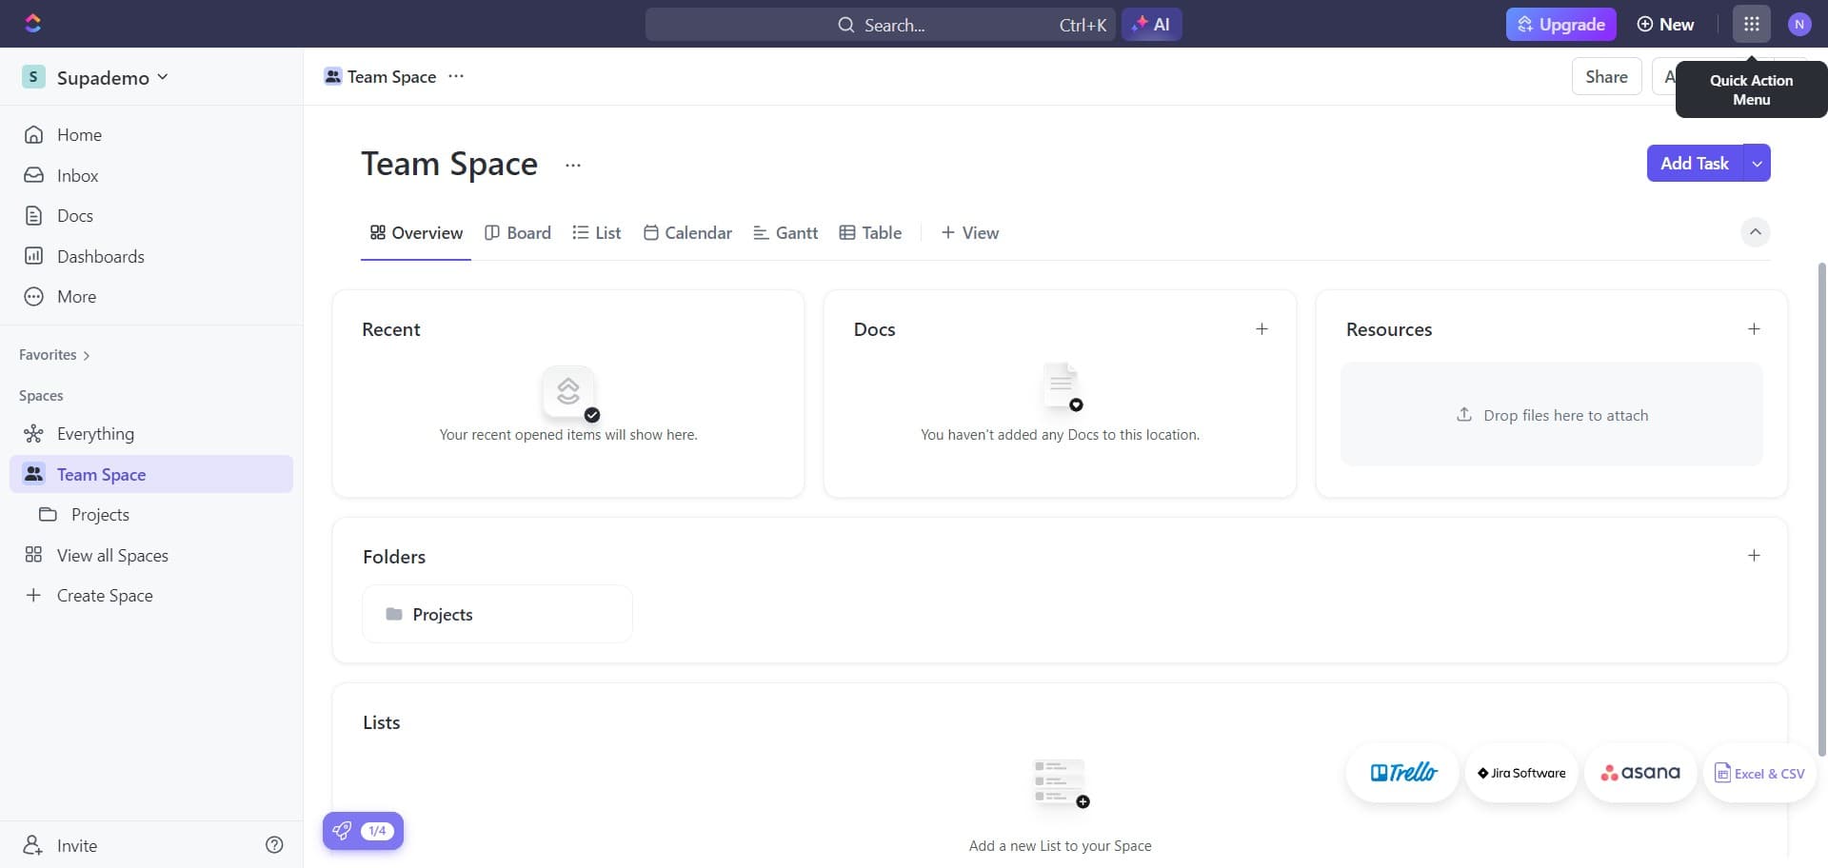Viewport: 1828px width, 868px height.
Task: Collapse the Overview cards with the chevron
Action: [1755, 231]
